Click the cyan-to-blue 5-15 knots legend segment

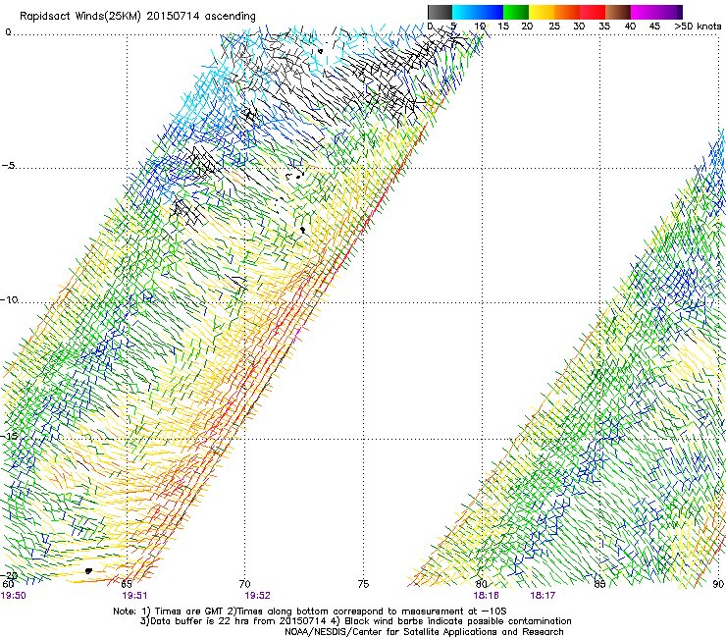(478, 12)
